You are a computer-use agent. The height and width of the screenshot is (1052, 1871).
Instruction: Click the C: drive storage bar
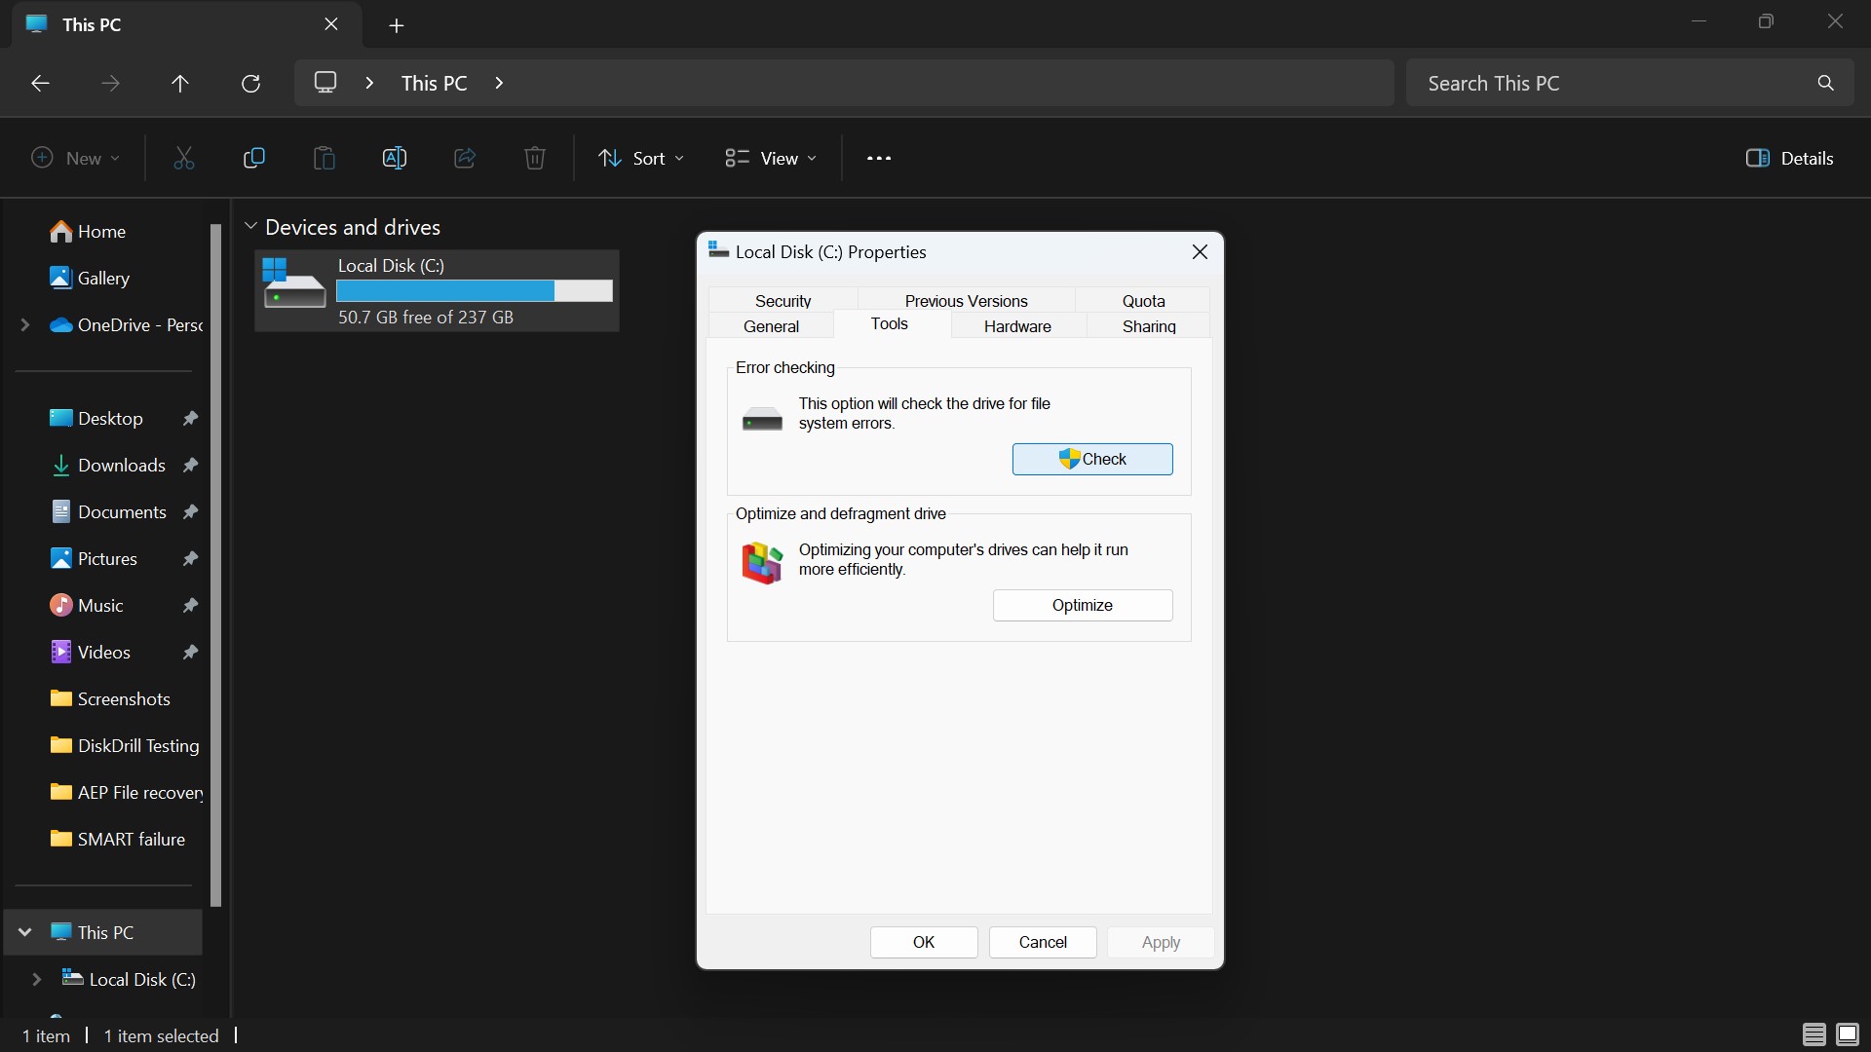(475, 291)
